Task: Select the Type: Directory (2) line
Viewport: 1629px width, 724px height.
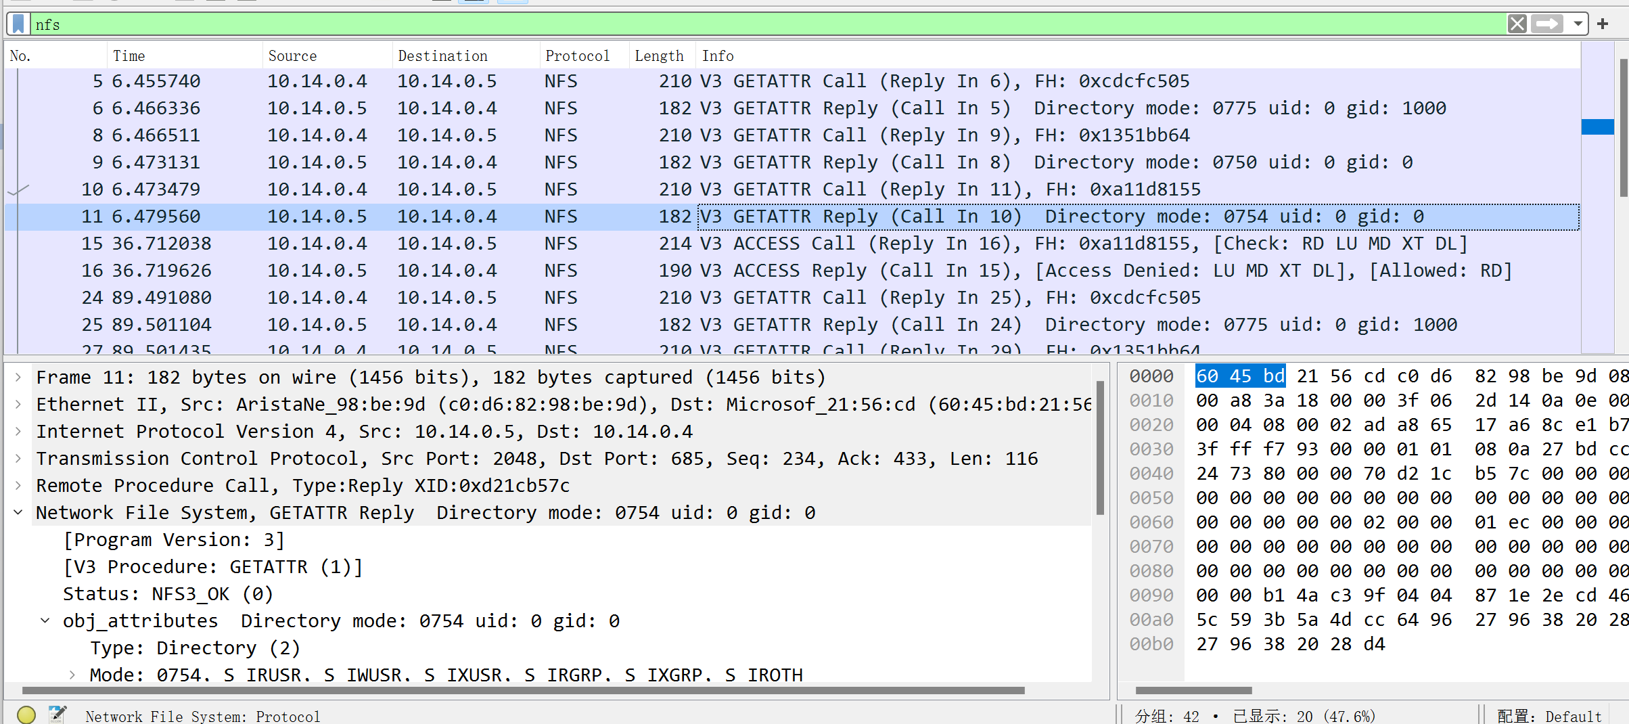Action: (196, 648)
